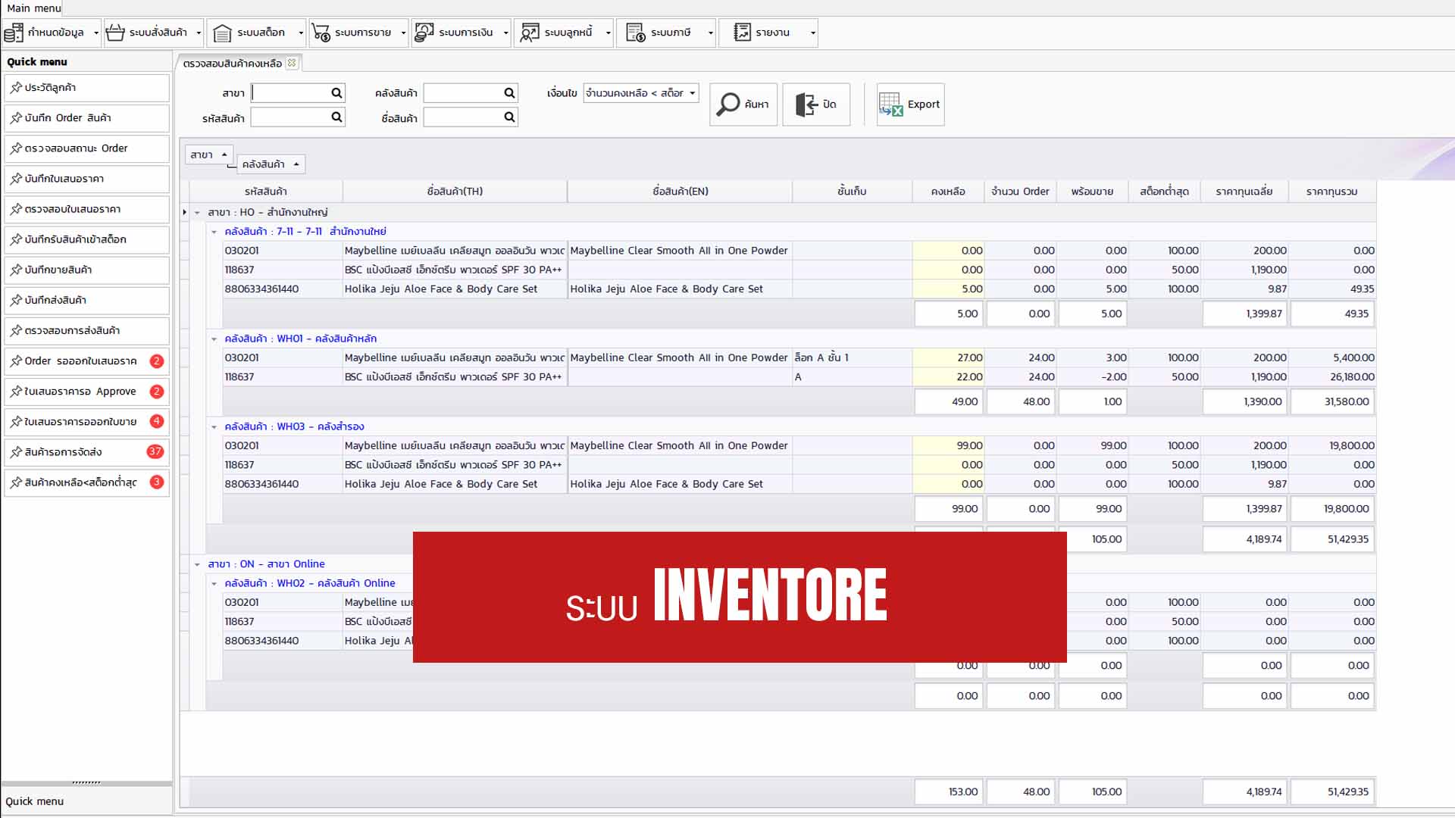Select row 8806334361440 in 7-11 warehouse
The width and height of the screenshot is (1455, 818).
point(799,289)
